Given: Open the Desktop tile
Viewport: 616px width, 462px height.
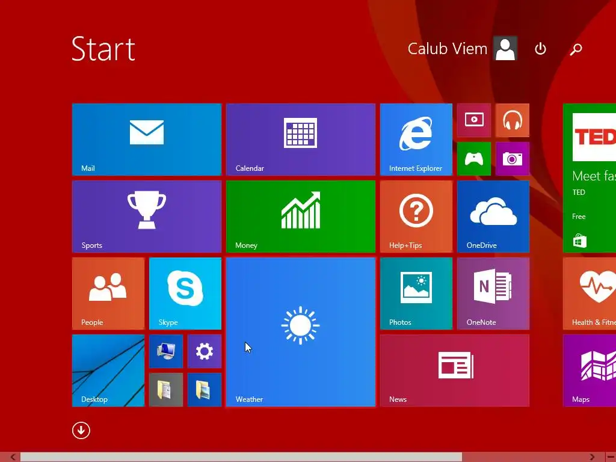Looking at the screenshot, I should click(108, 371).
